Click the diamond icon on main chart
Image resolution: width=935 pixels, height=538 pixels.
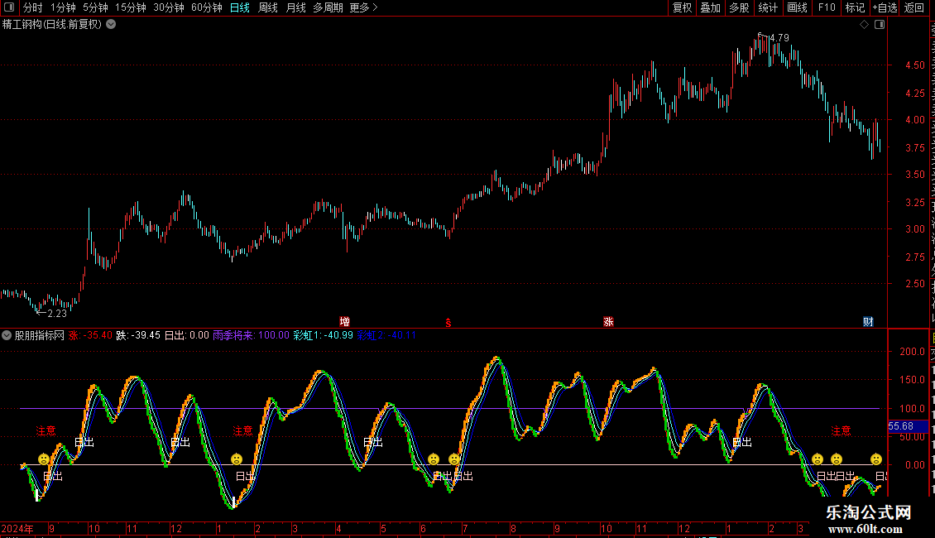(864, 25)
